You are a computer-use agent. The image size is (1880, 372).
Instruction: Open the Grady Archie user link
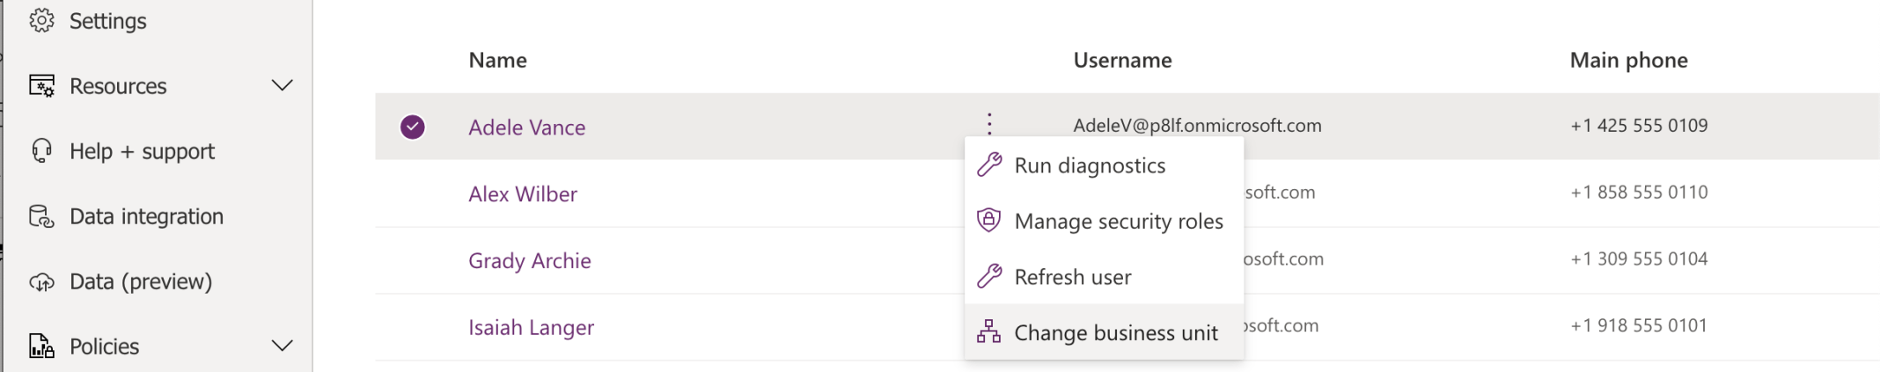coord(529,260)
